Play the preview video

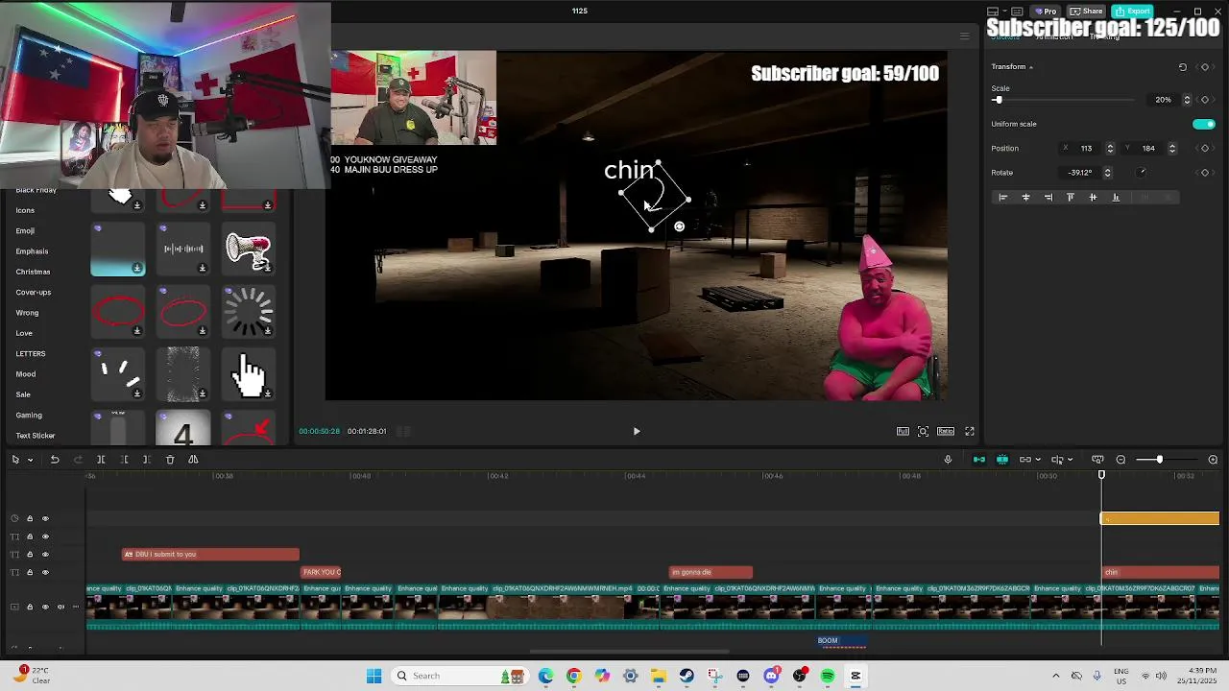tap(636, 432)
